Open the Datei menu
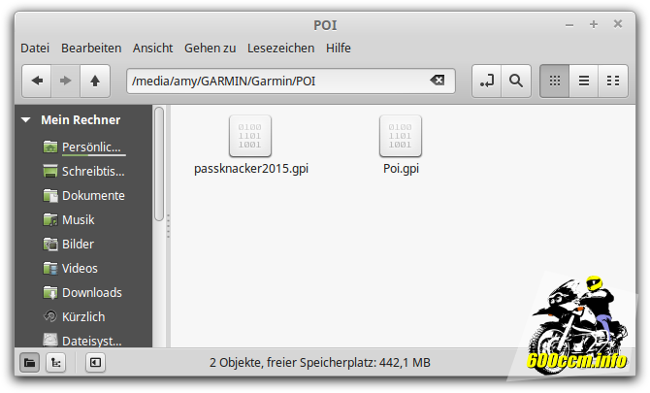 tap(35, 48)
